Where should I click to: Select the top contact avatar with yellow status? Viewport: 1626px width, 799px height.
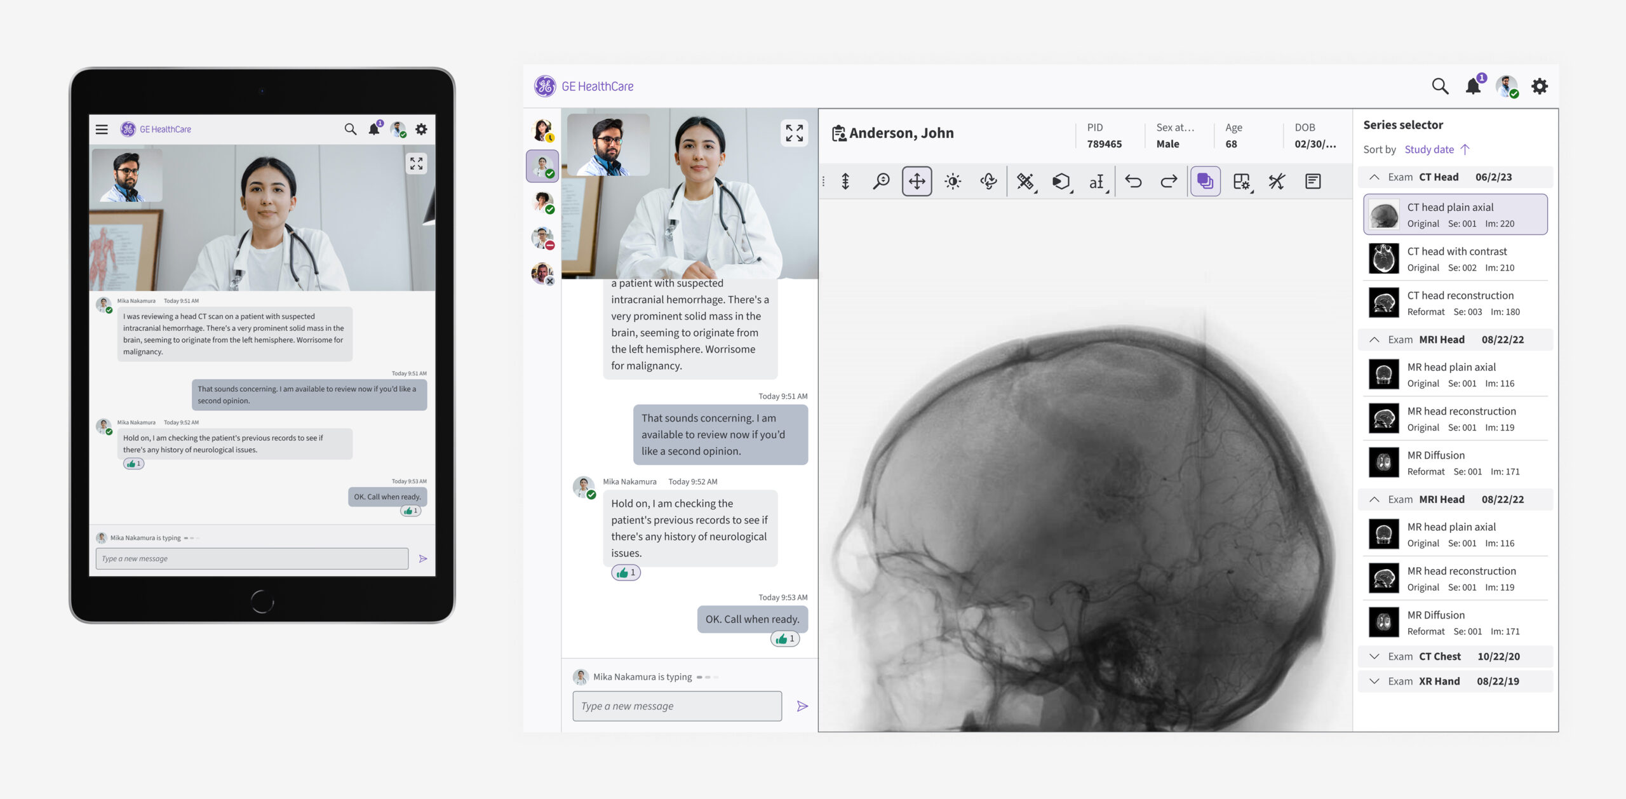coord(542,130)
